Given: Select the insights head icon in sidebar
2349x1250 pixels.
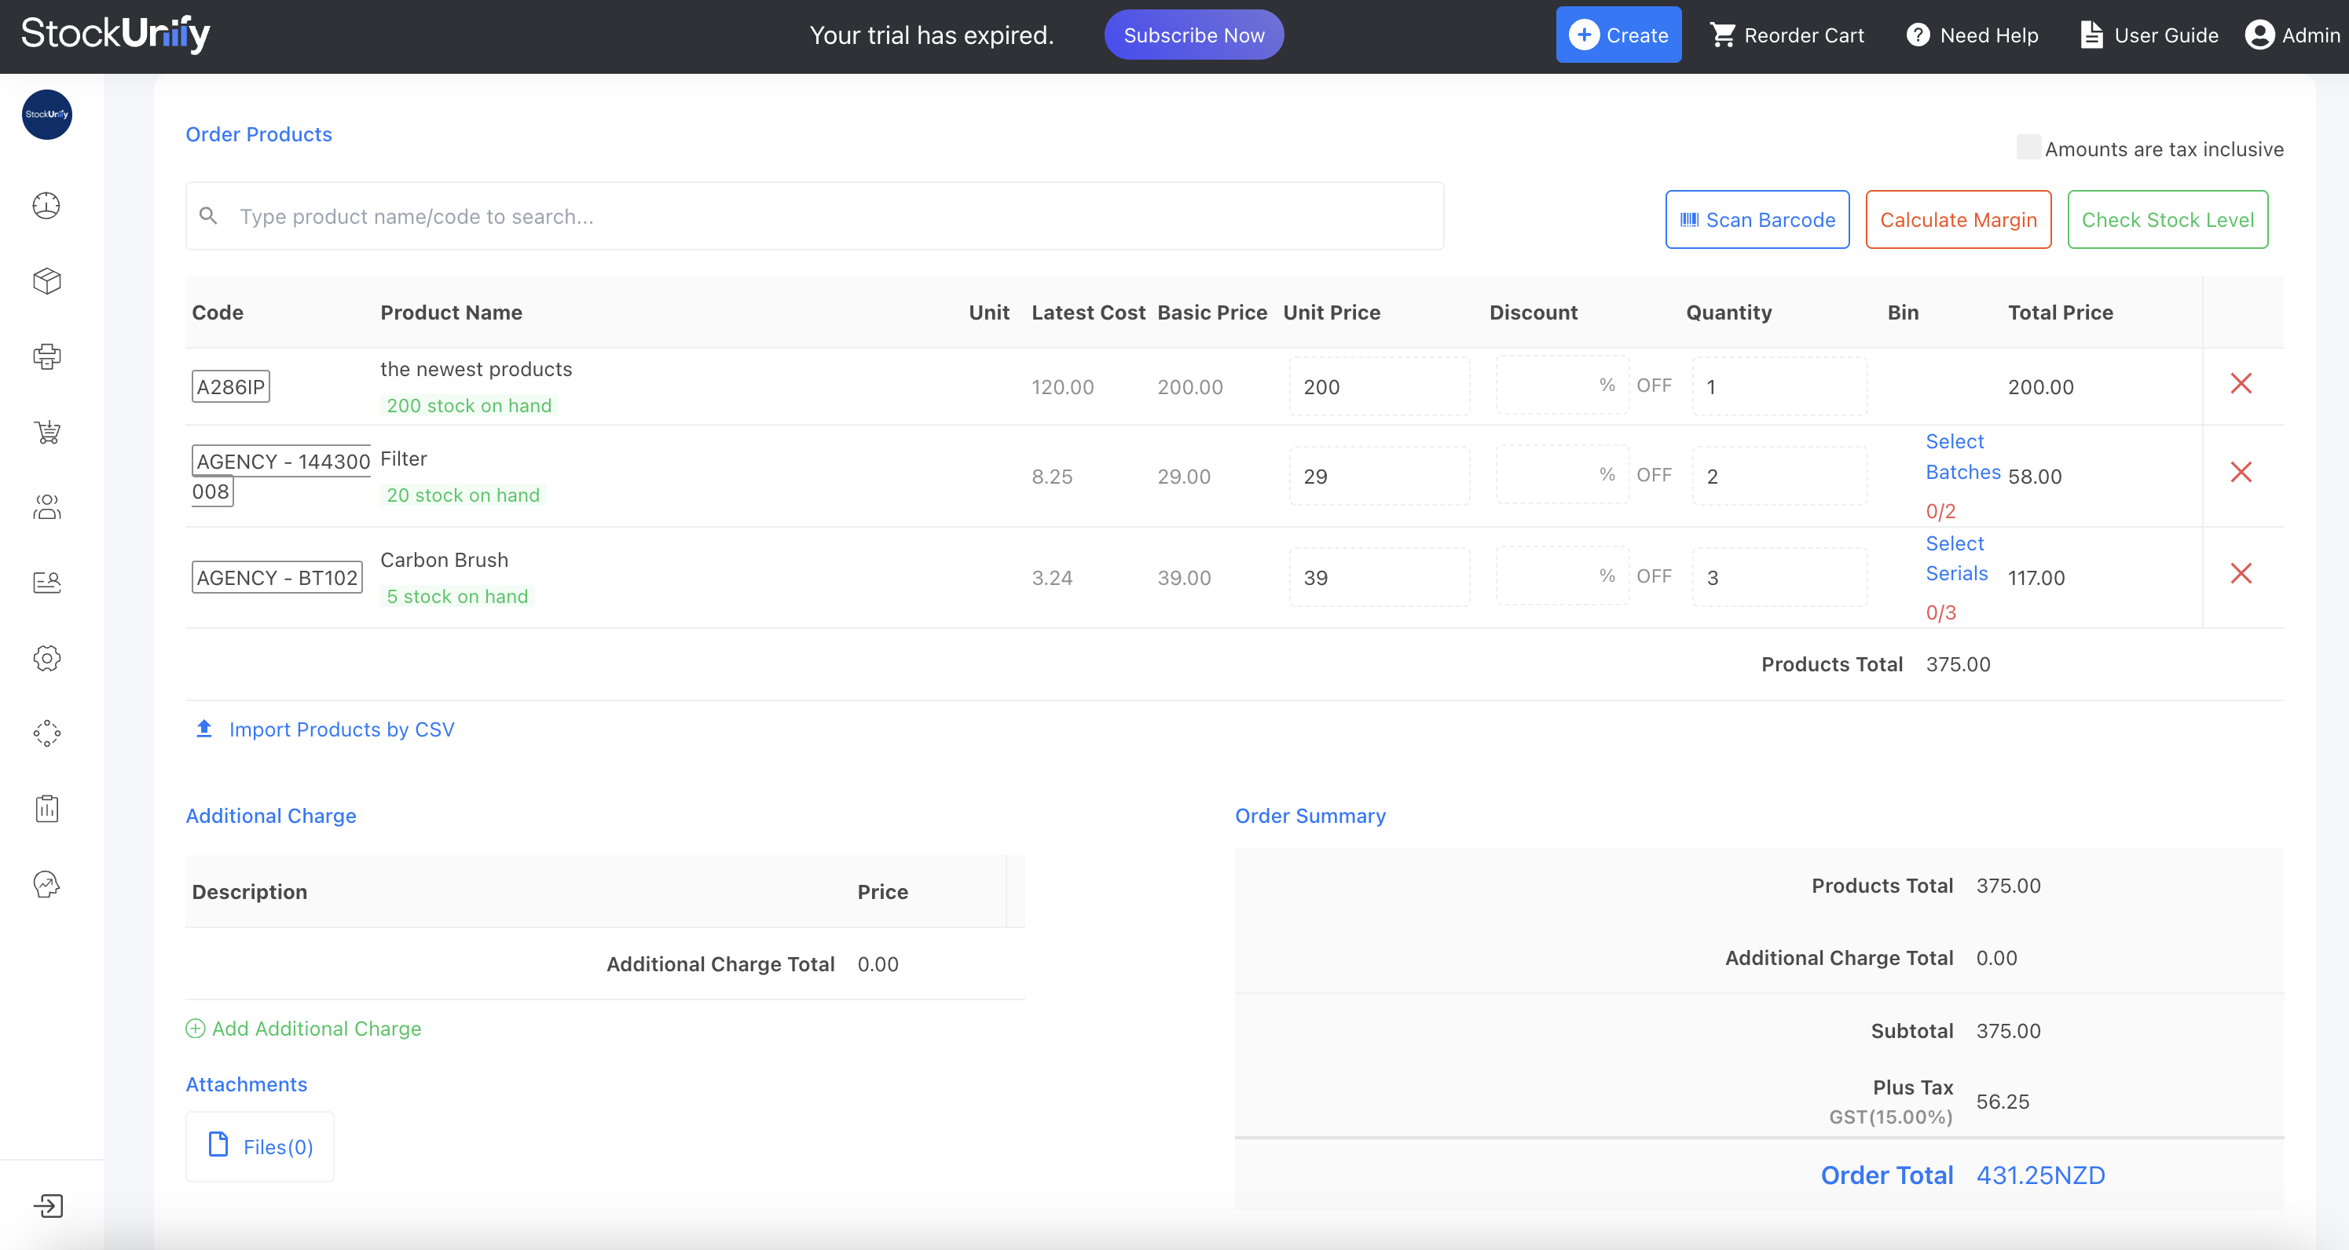Looking at the screenshot, I should tap(46, 883).
